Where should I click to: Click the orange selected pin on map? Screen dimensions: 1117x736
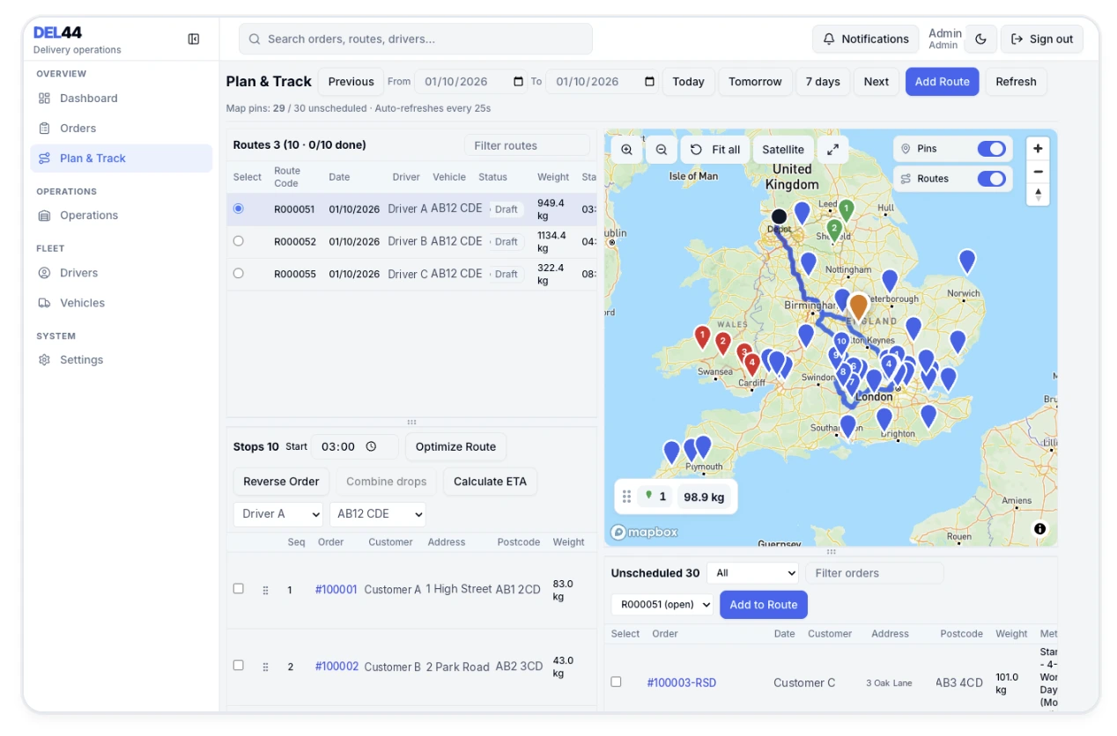pos(858,307)
